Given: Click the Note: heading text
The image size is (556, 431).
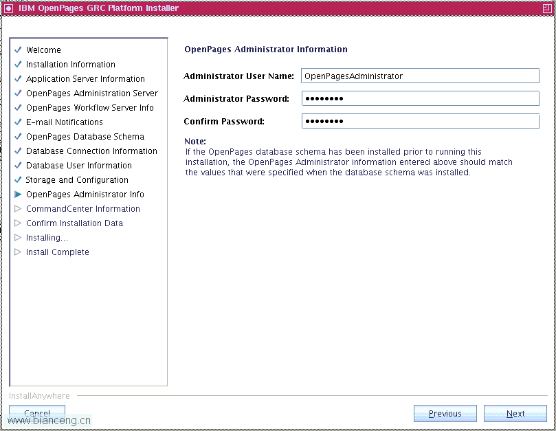Looking at the screenshot, I should tap(195, 141).
